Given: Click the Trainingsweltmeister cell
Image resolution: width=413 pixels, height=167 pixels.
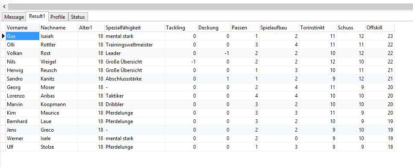Looking at the screenshot, I should point(135,45).
